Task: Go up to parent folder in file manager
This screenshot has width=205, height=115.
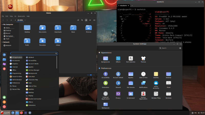Action: tap(11, 20)
